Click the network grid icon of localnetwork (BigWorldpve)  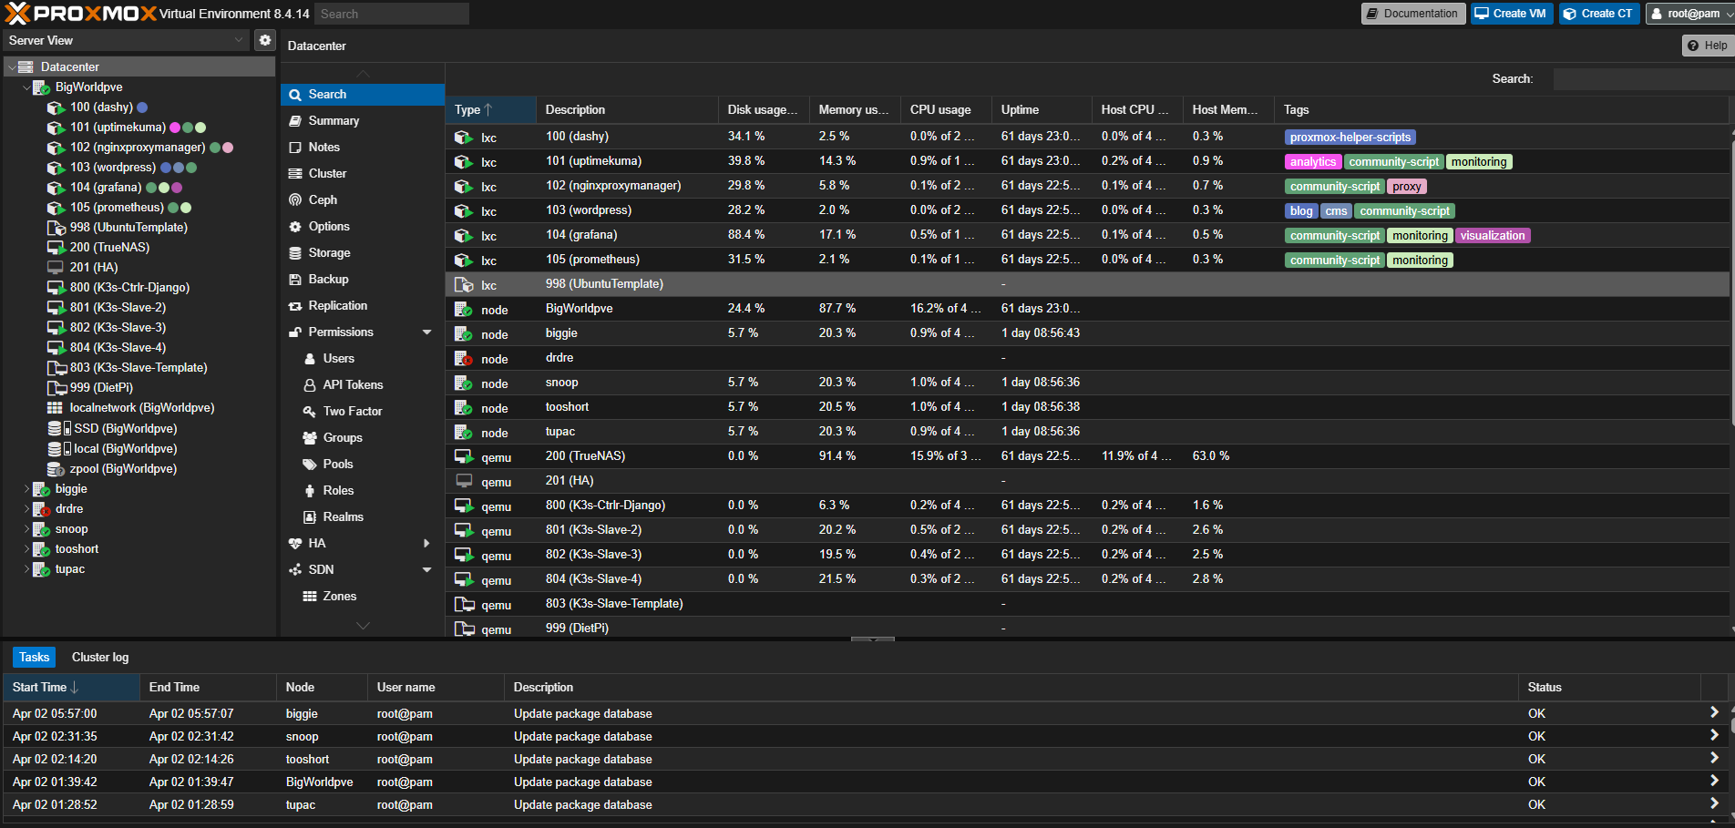click(56, 408)
